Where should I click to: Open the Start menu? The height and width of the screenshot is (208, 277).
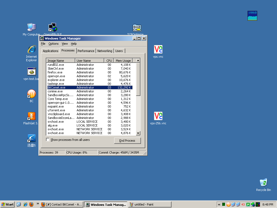pyautogui.click(x=7, y=204)
